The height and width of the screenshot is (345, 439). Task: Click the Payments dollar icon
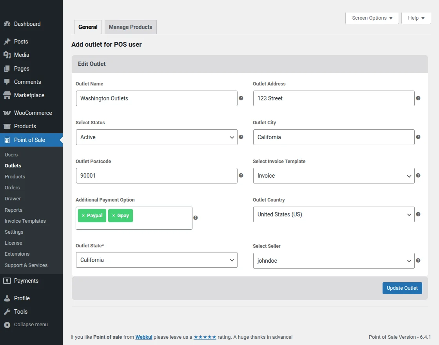pos(7,281)
